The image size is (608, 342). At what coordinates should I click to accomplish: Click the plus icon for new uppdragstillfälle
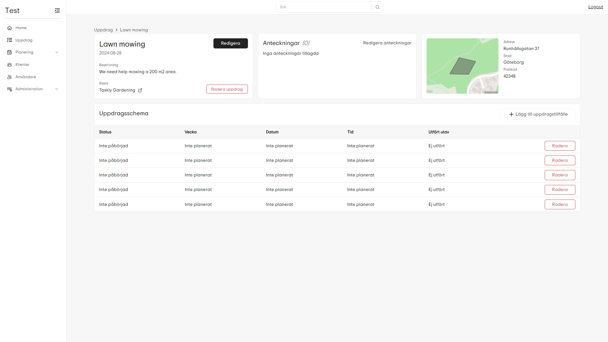coord(511,114)
